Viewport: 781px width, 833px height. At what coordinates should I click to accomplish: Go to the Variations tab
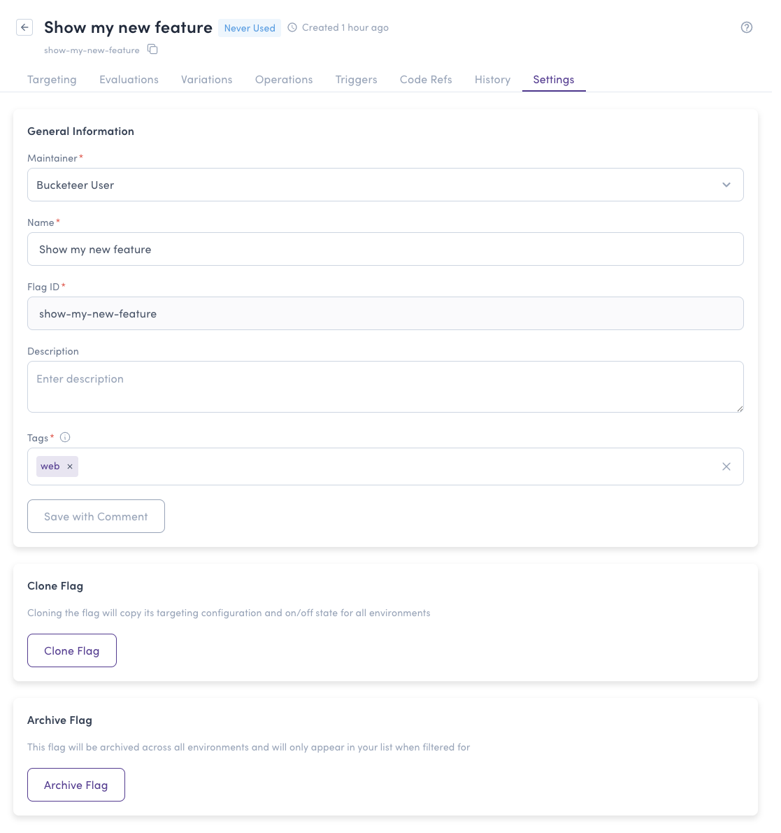coord(206,79)
